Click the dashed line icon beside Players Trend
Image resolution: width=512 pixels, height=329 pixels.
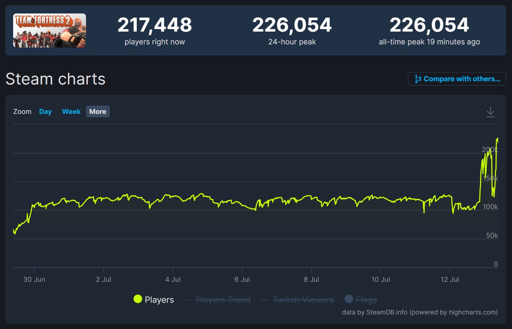pos(189,300)
